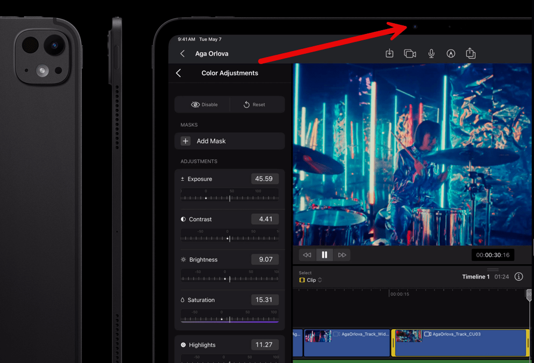Image resolution: width=534 pixels, height=363 pixels.
Task: Click the 00:00:15 timeline ruler marker
Action: click(x=400, y=294)
